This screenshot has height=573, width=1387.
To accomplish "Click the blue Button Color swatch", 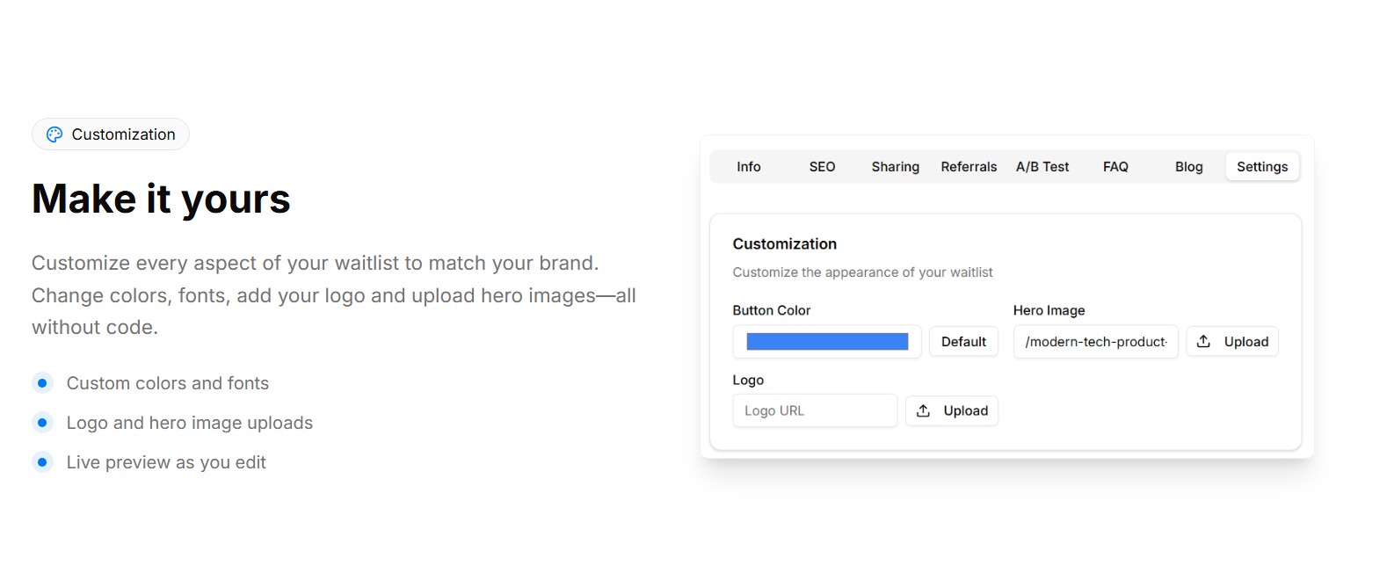I will (x=826, y=341).
